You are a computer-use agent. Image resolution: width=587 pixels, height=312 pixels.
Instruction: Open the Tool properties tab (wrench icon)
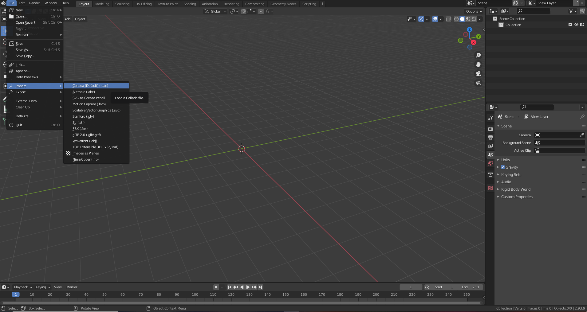click(x=490, y=118)
